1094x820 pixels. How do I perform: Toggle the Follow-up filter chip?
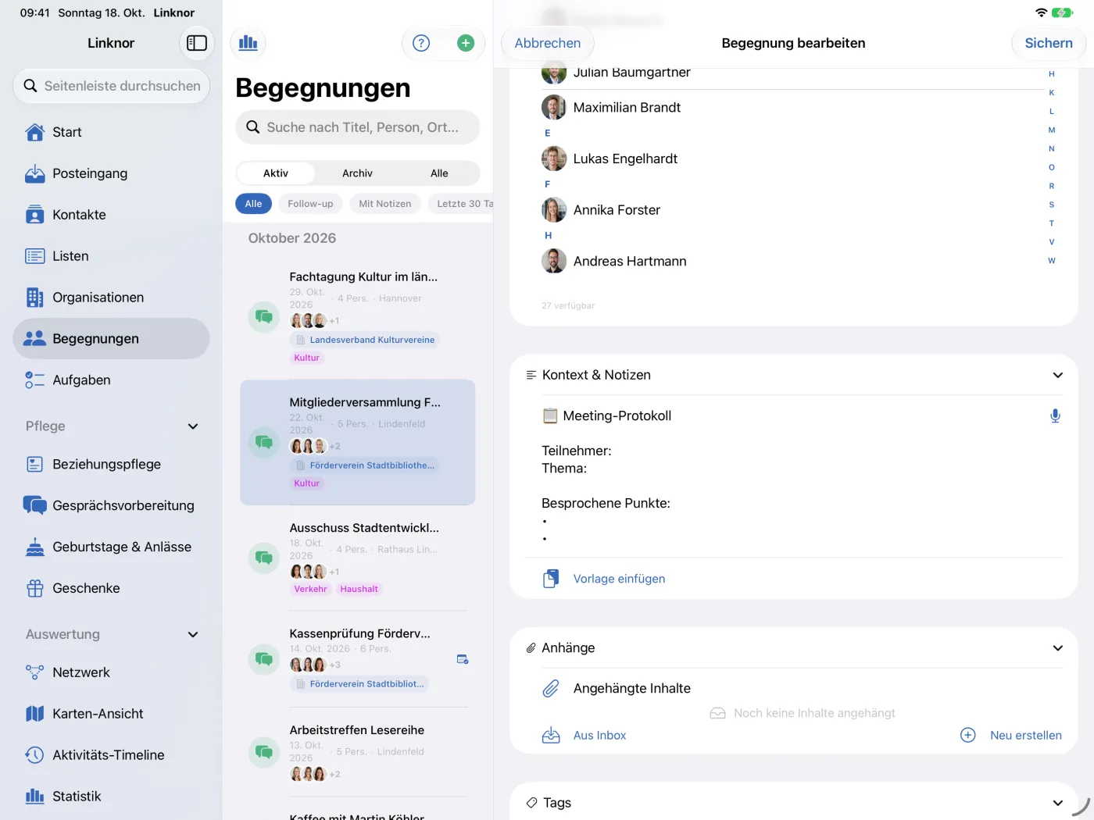click(x=310, y=204)
